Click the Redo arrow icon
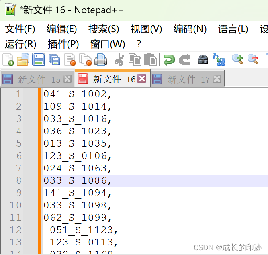The width and height of the screenshot is (268, 255). tap(185, 60)
